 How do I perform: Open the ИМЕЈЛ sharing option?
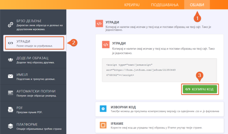tap(33, 76)
